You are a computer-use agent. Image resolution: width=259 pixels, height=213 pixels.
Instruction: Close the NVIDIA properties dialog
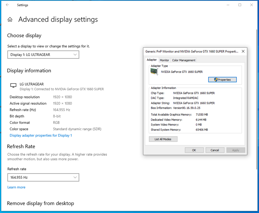pyautogui.click(x=243, y=51)
